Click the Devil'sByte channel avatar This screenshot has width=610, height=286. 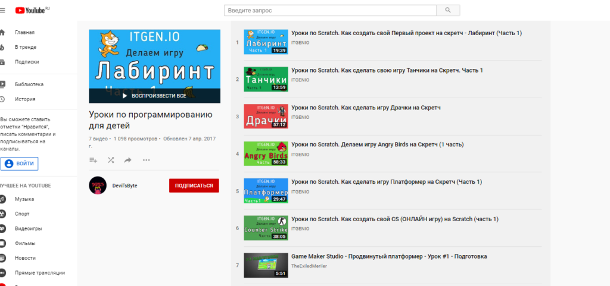coord(98,186)
